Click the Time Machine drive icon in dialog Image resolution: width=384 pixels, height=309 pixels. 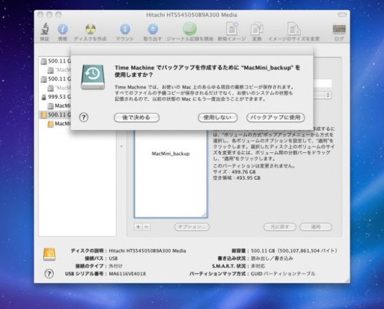point(93,77)
